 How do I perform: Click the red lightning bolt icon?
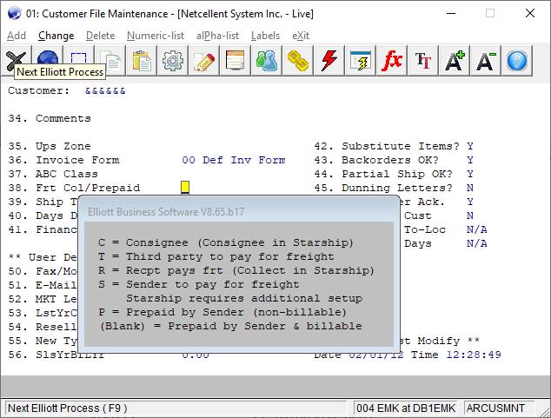pyautogui.click(x=329, y=61)
